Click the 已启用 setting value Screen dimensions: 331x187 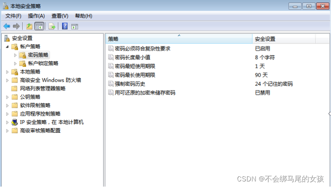262,48
